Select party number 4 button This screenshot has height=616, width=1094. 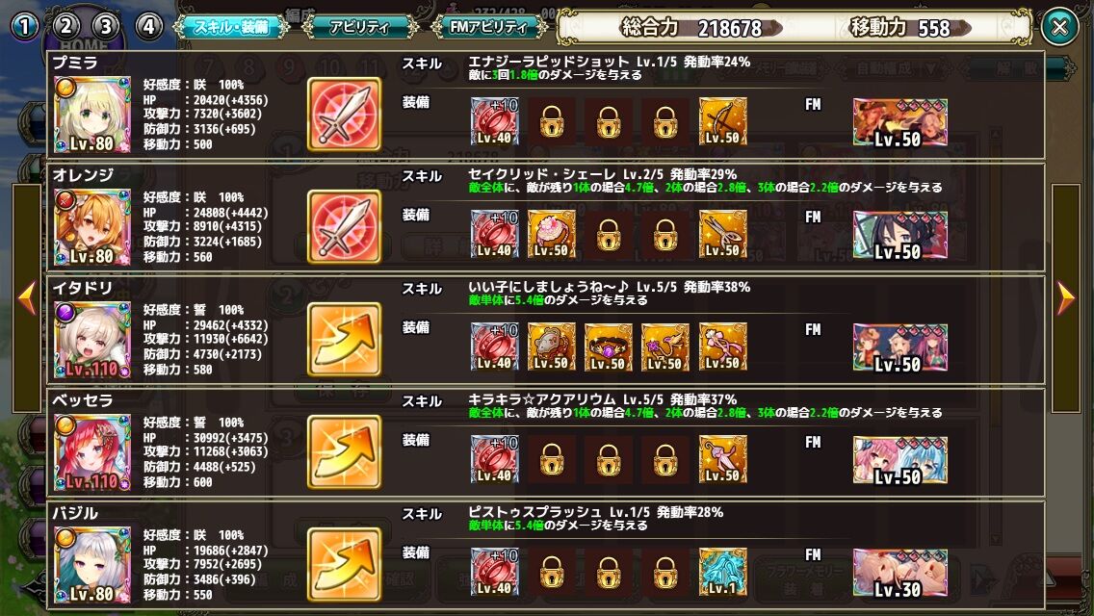click(x=148, y=27)
